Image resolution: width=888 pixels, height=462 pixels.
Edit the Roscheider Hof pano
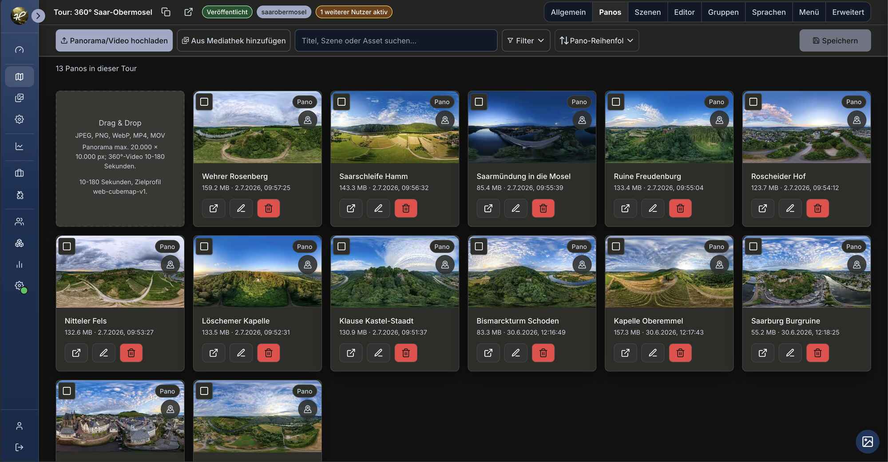(790, 208)
